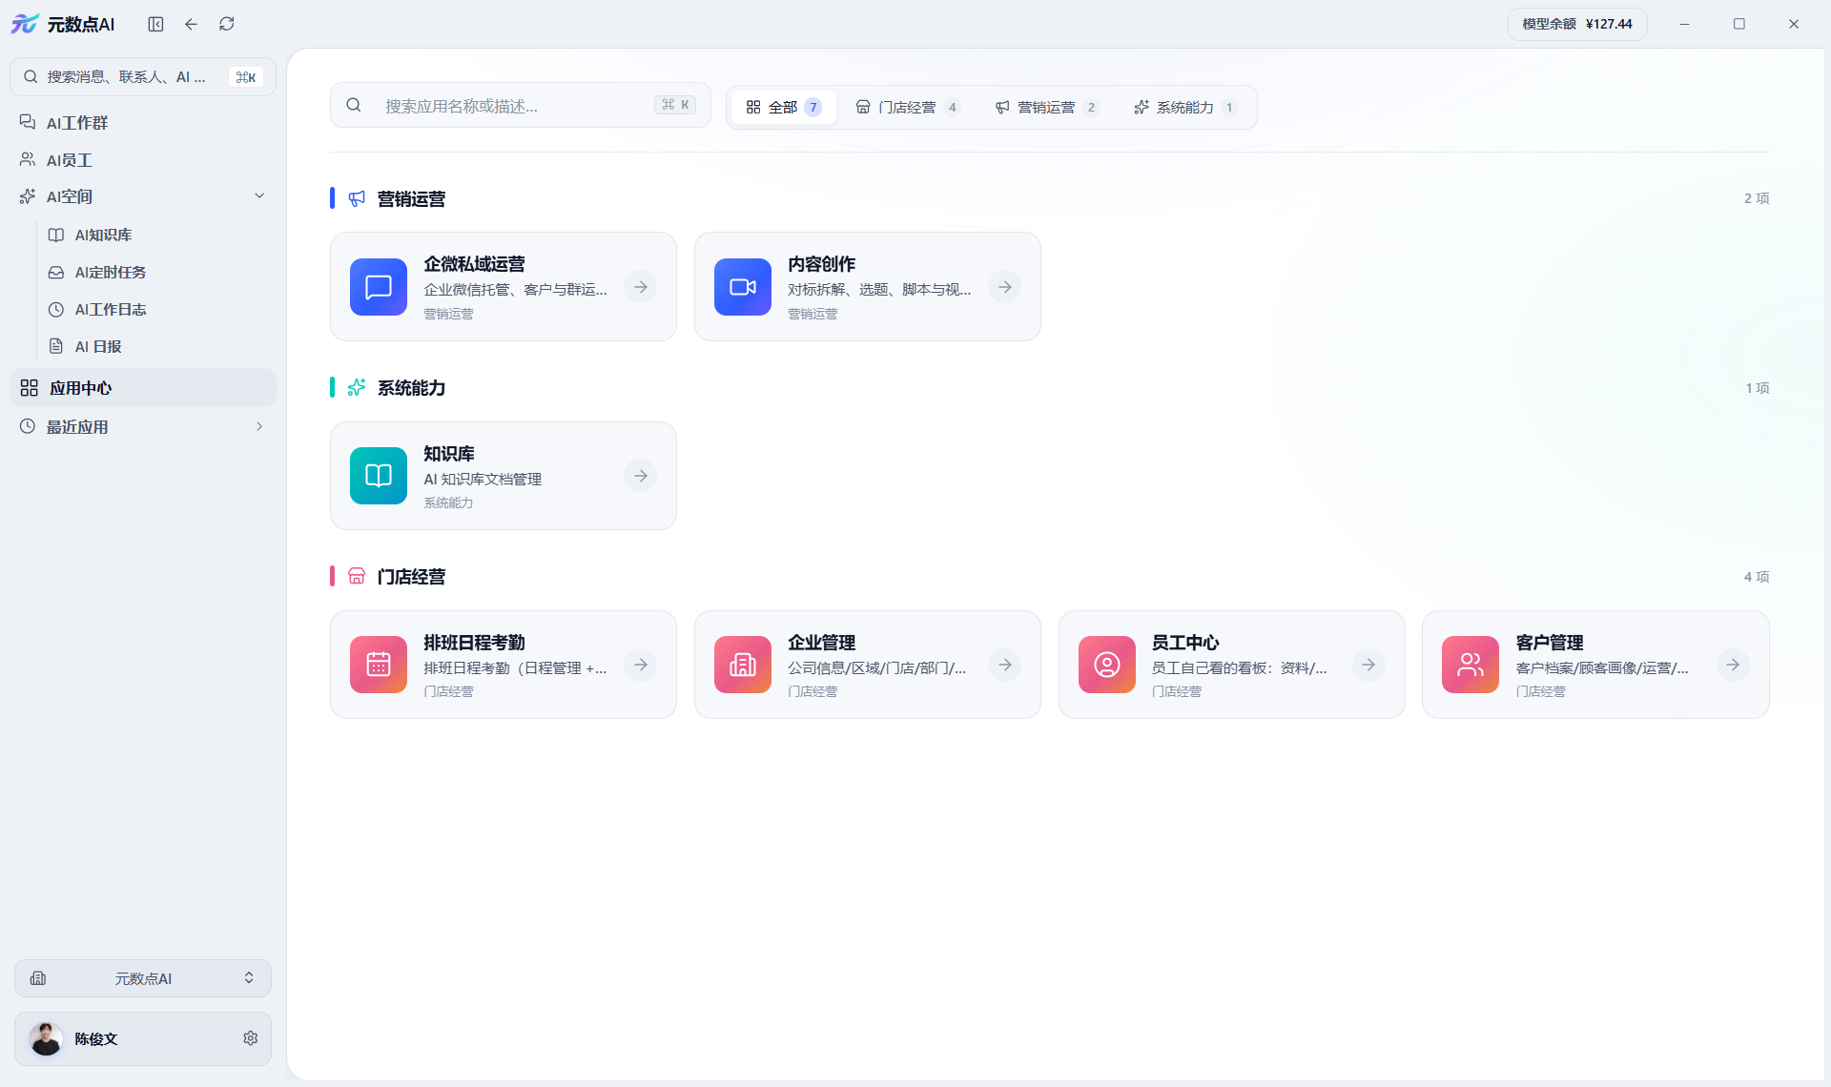Refresh the page with the reload icon
Image resolution: width=1831 pixels, height=1087 pixels.
pos(226,24)
